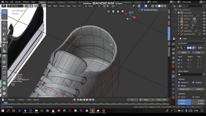This screenshot has height=116, width=206.
Task: Adjust the Merge Limit value field
Action: (191, 89)
